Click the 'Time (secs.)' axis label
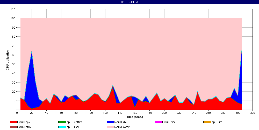This screenshot has width=259, height=130. [x=135, y=117]
